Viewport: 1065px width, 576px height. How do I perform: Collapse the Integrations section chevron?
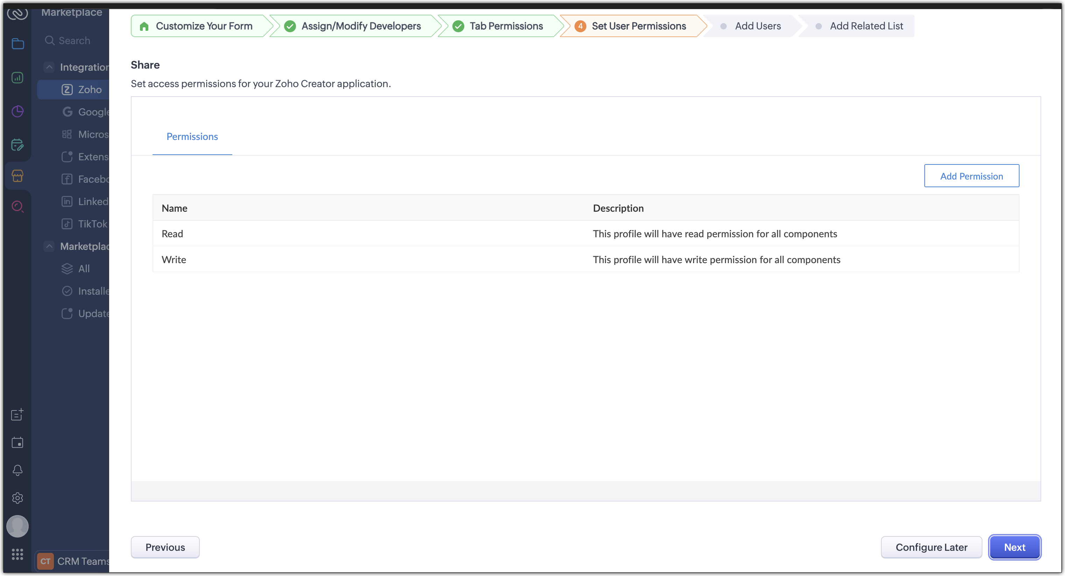click(x=49, y=67)
